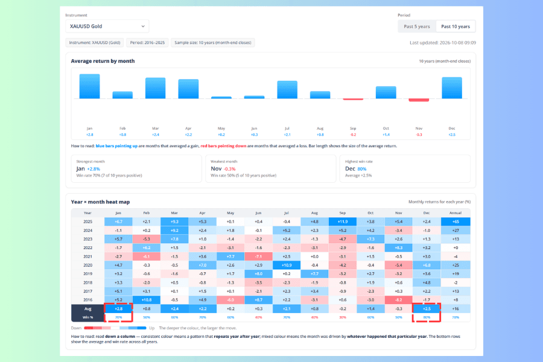This screenshot has width=543, height=362.
Task: Click the Avg row header label
Action: pyautogui.click(x=88, y=309)
